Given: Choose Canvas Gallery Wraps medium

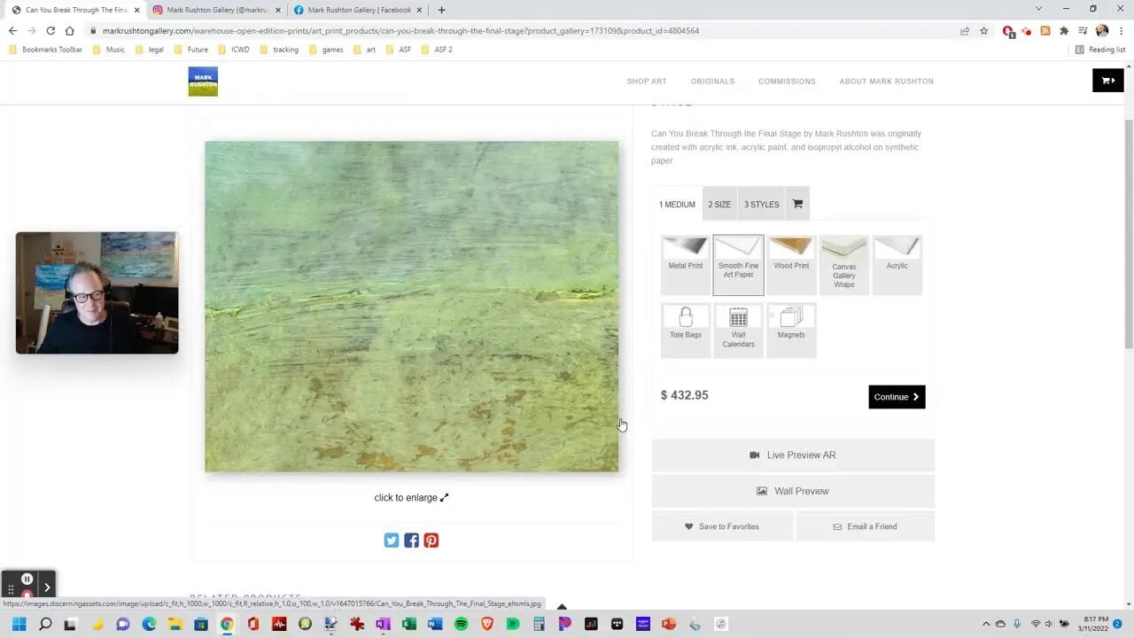Looking at the screenshot, I should coord(844,265).
